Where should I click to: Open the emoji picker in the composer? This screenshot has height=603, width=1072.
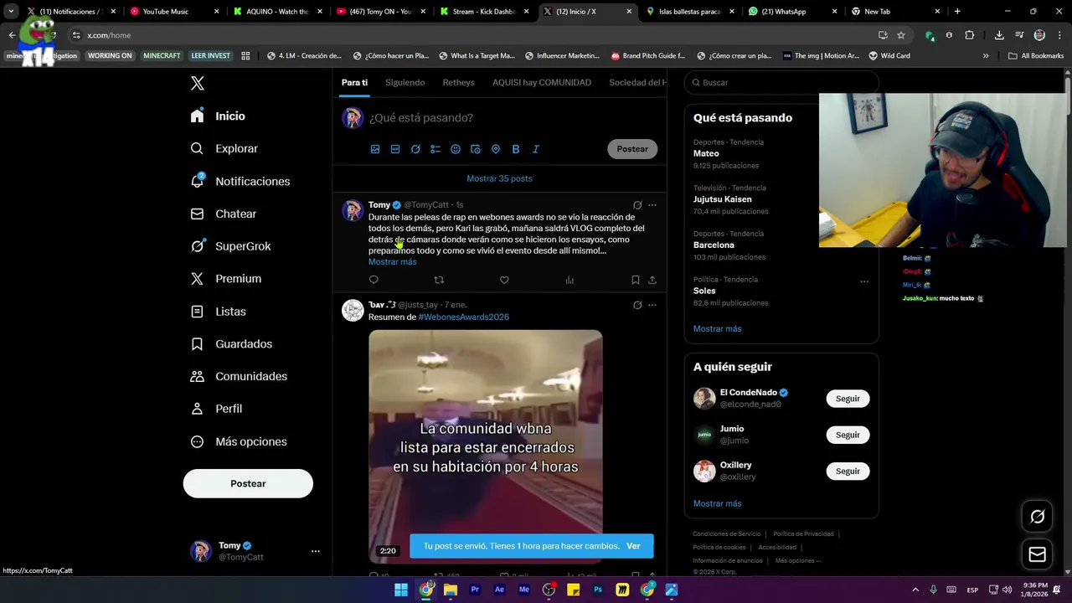pos(456,149)
